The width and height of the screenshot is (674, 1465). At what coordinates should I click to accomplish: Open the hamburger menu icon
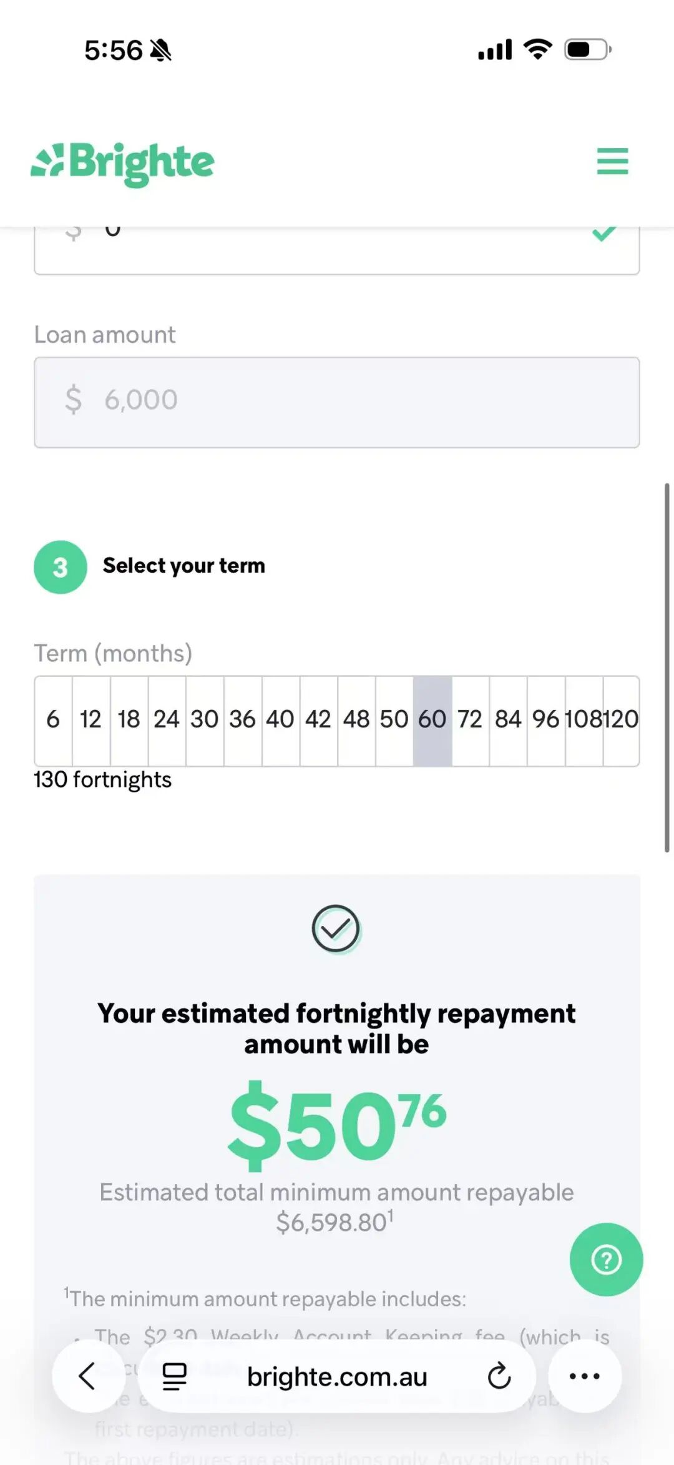point(612,161)
